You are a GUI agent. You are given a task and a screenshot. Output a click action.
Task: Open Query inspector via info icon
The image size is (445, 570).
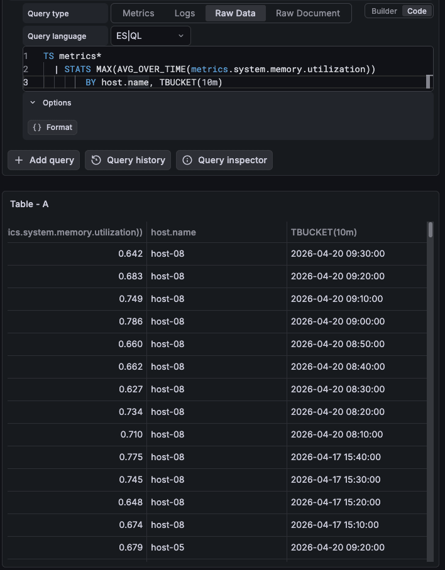187,160
